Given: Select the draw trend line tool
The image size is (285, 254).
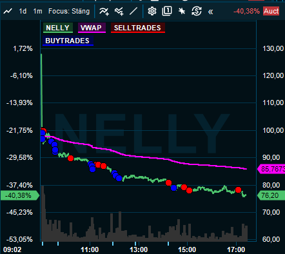Looking at the screenshot, I should point(133,11).
